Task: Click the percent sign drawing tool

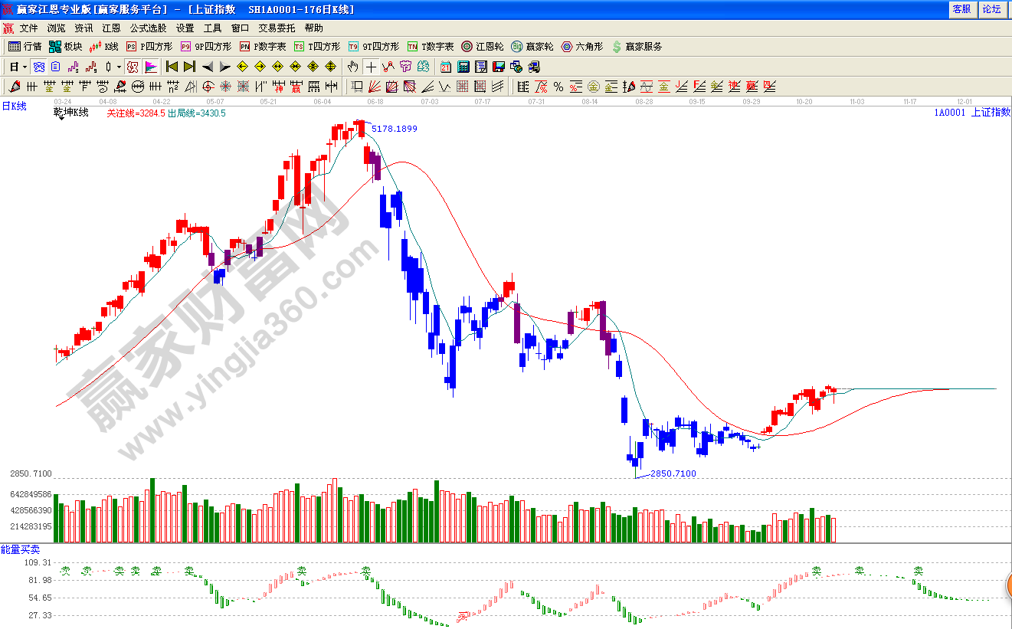Action: [558, 87]
